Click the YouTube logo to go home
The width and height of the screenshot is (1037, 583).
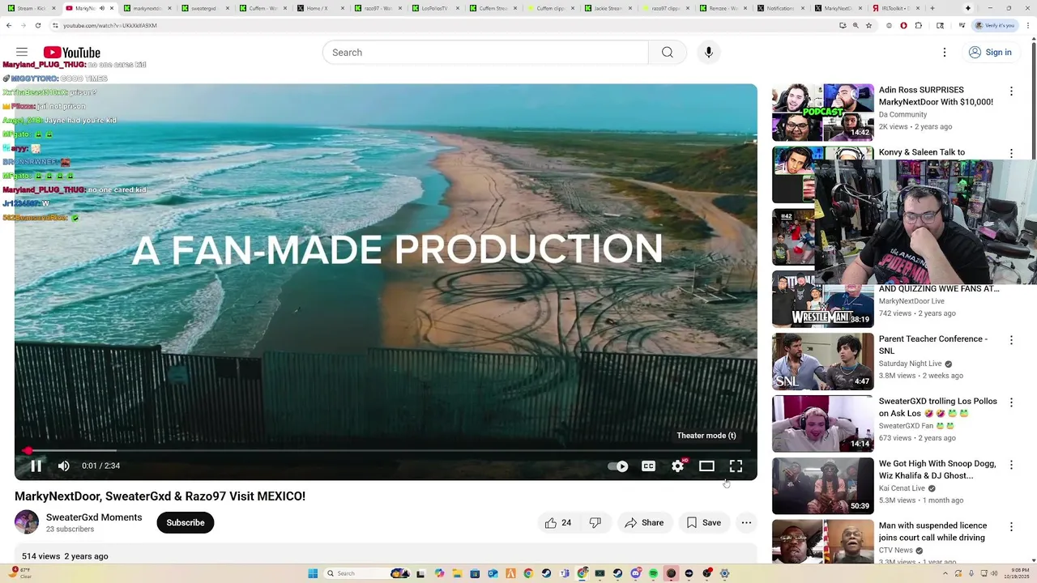(72, 53)
